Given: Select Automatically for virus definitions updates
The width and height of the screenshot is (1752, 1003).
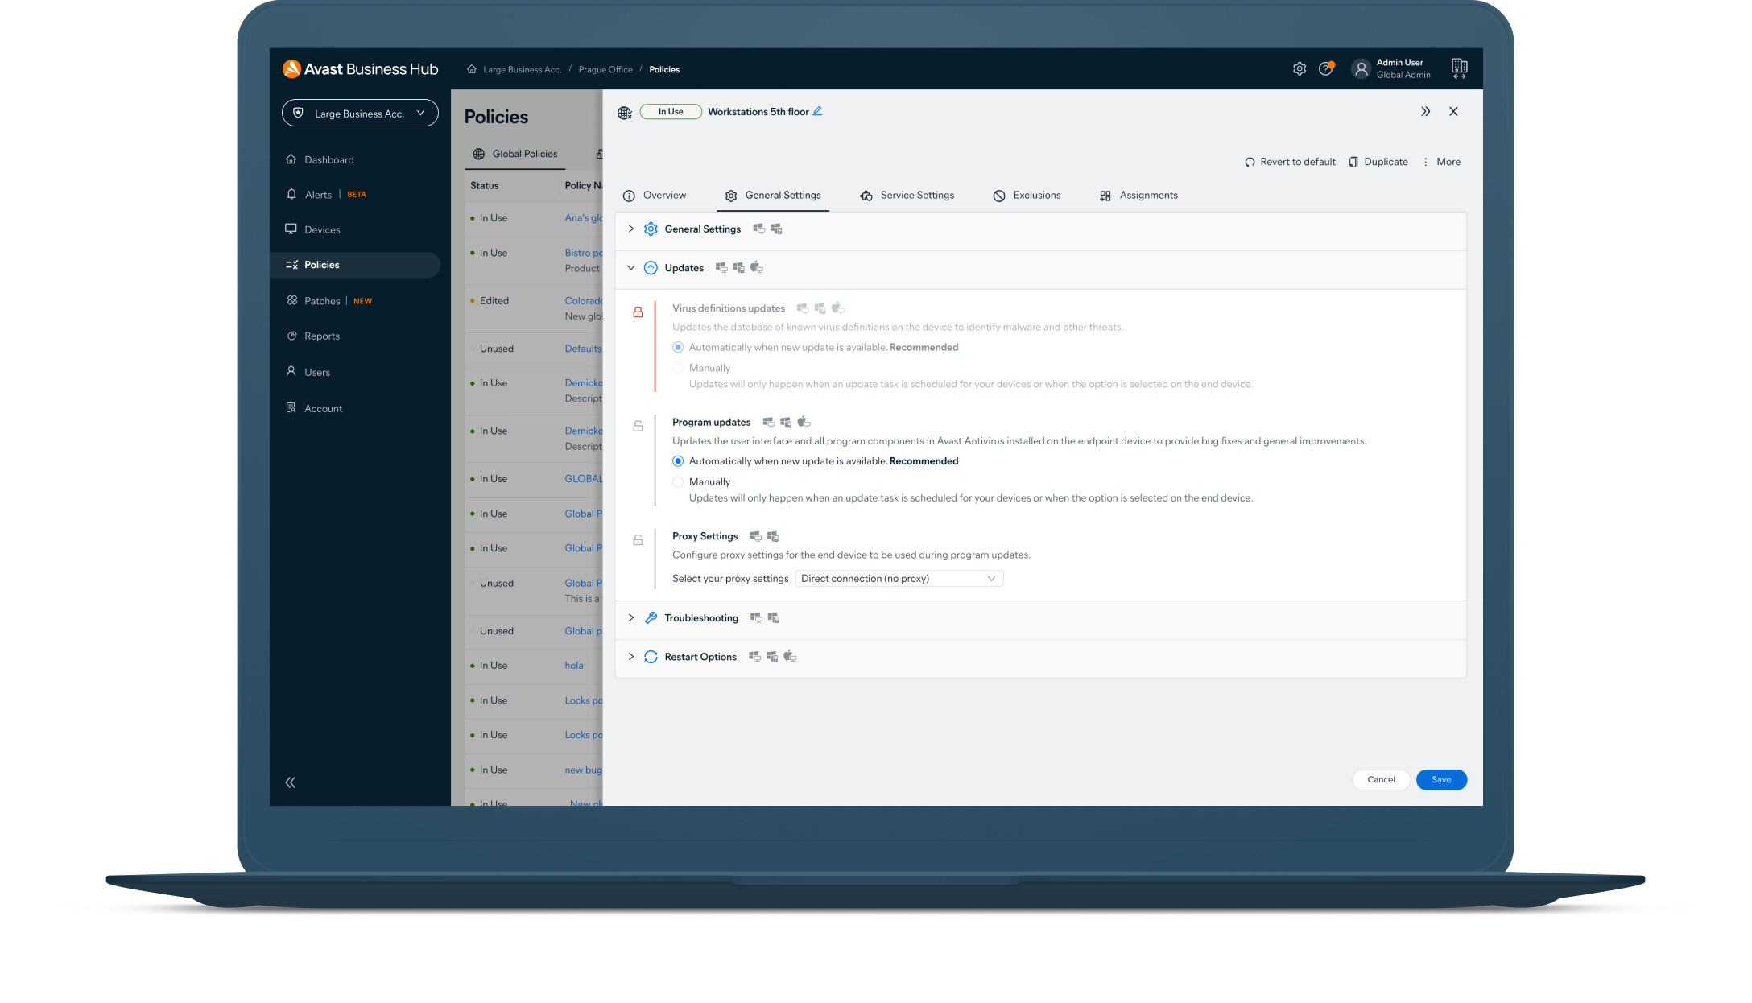Looking at the screenshot, I should pos(679,348).
